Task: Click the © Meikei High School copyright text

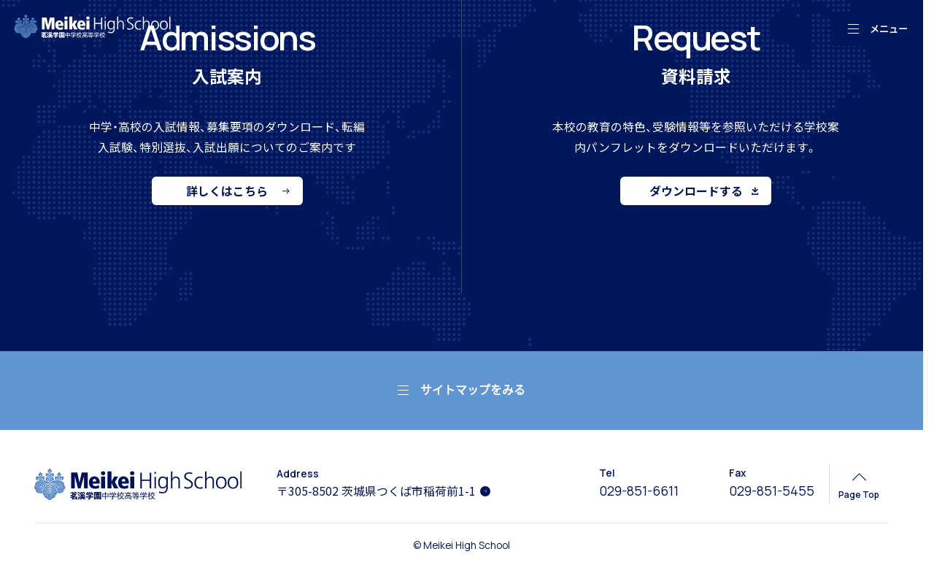Action: 461,545
